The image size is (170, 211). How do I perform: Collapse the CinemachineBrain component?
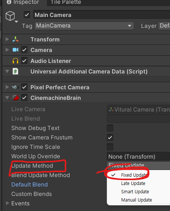(7, 98)
